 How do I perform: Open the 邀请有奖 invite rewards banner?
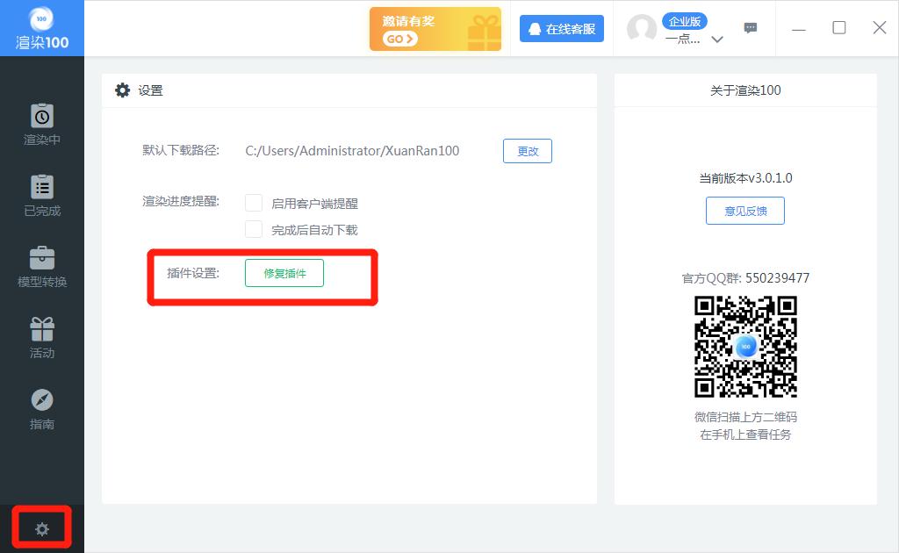click(x=435, y=28)
